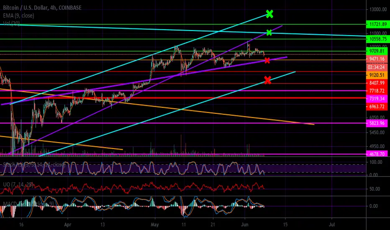Select the 11721.89 green price label
Viewport: 390px width, 230px height.
[378, 24]
